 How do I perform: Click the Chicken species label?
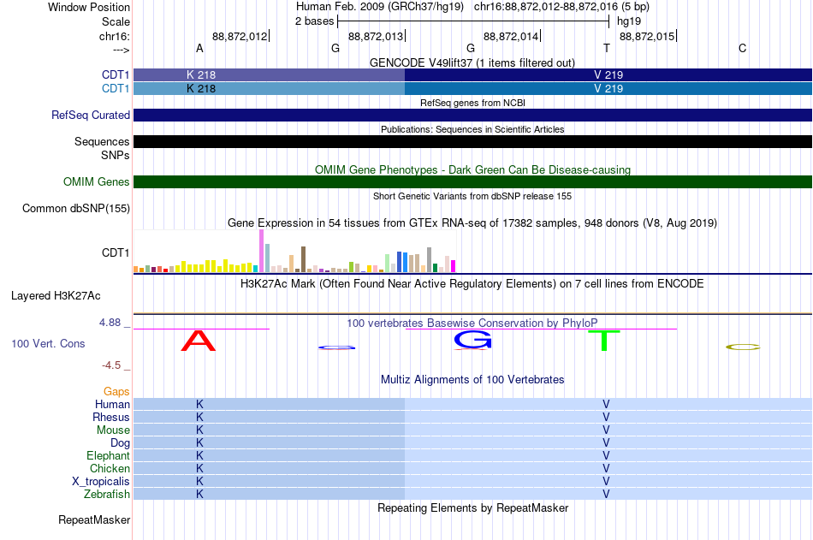point(110,468)
